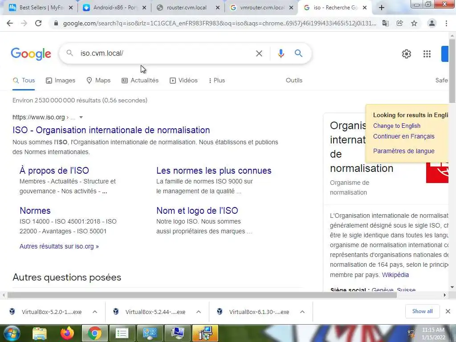This screenshot has height=342, width=456.
Task: Open Google settings gear icon
Action: [406, 54]
